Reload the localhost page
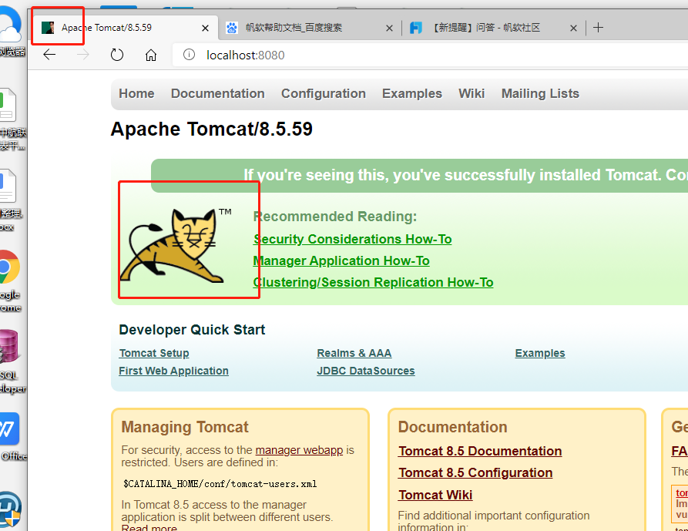The width and height of the screenshot is (688, 531). pos(116,55)
